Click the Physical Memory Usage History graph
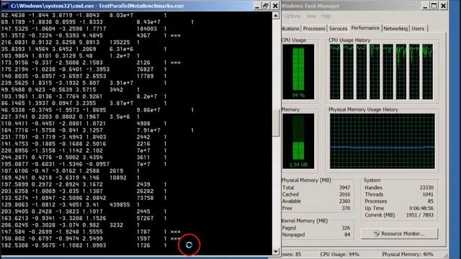Viewport: 461px width, 259px height. (x=382, y=141)
